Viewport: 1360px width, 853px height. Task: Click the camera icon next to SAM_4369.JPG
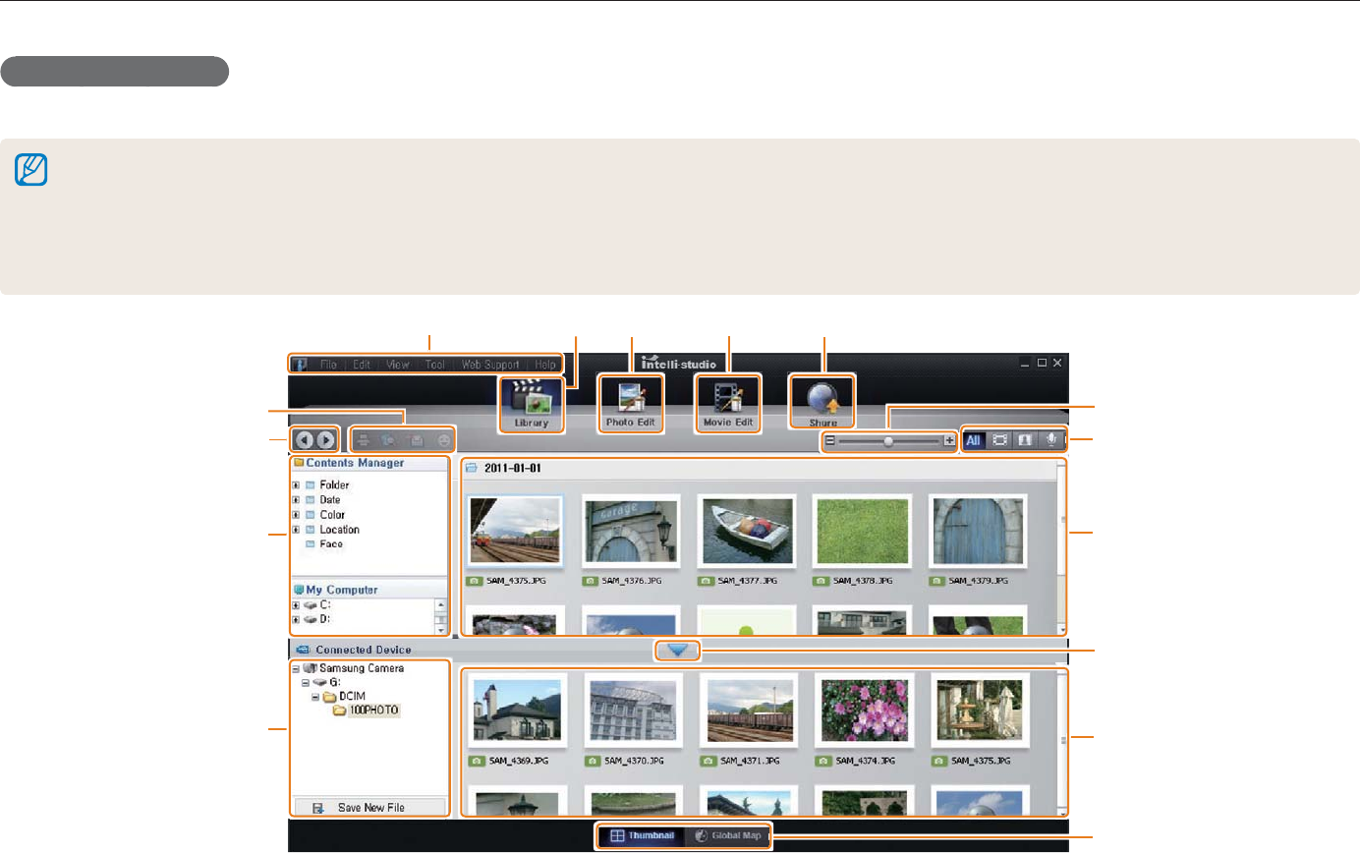[477, 761]
